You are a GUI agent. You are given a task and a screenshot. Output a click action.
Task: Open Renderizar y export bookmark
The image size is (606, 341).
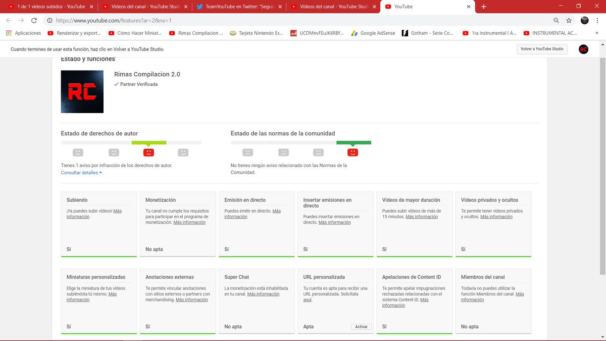pyautogui.click(x=74, y=33)
